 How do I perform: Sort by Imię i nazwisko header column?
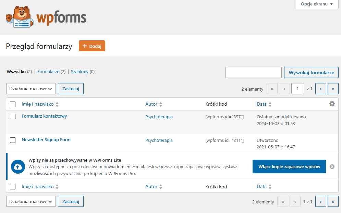pyautogui.click(x=38, y=104)
